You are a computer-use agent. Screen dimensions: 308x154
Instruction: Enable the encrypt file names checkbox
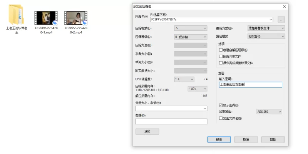221,119
